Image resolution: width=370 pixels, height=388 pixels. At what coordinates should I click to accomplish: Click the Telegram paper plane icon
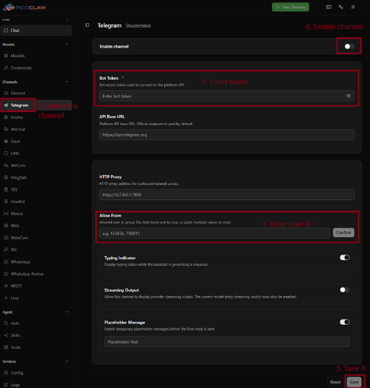click(x=6, y=105)
